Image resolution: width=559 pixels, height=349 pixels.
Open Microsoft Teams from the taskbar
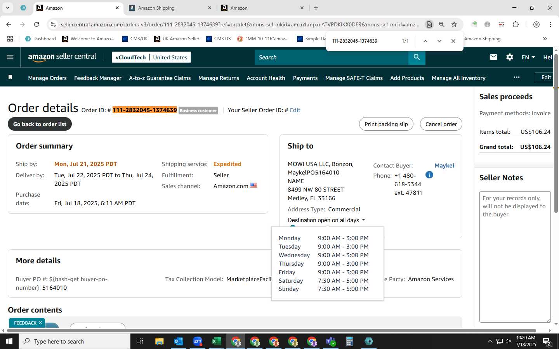click(331, 341)
